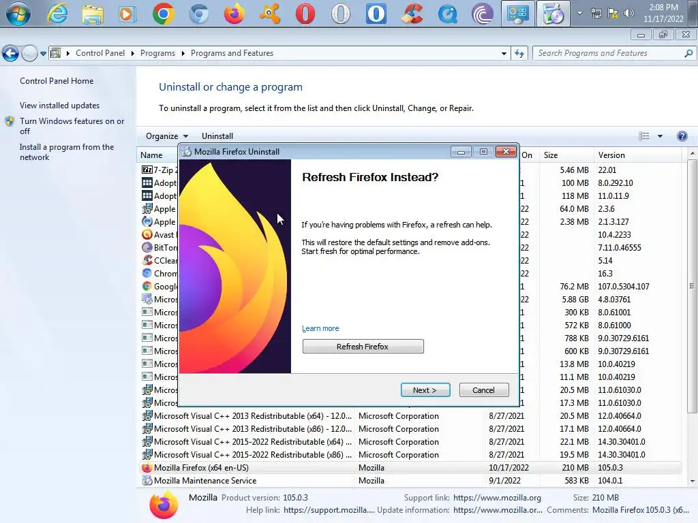Select the 7-Zip program row
Viewport: 698px width, 523px height.
pyautogui.click(x=159, y=170)
